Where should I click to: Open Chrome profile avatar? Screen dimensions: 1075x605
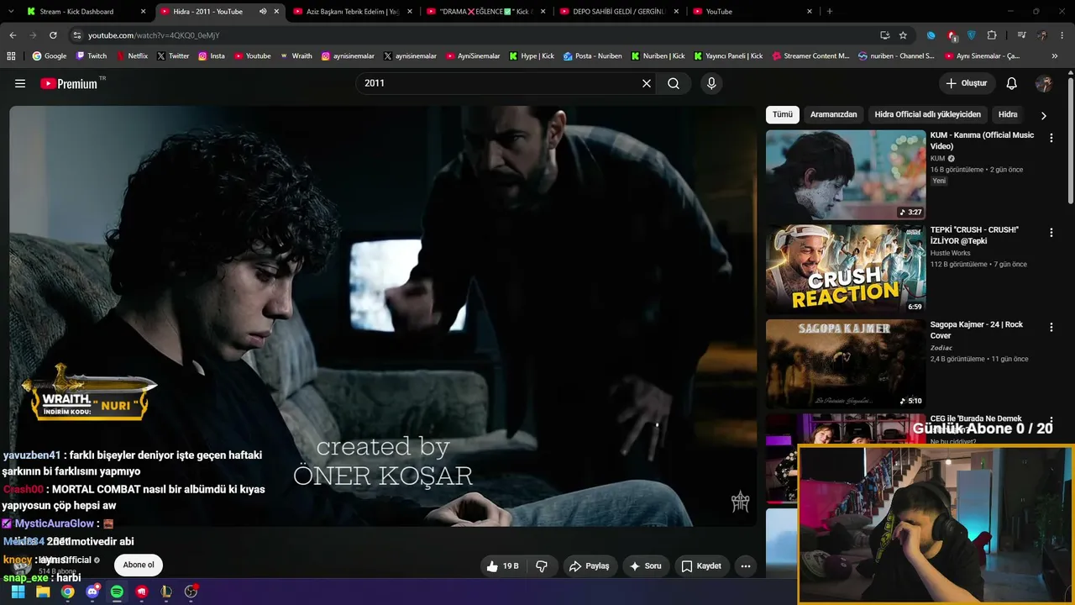1042,35
